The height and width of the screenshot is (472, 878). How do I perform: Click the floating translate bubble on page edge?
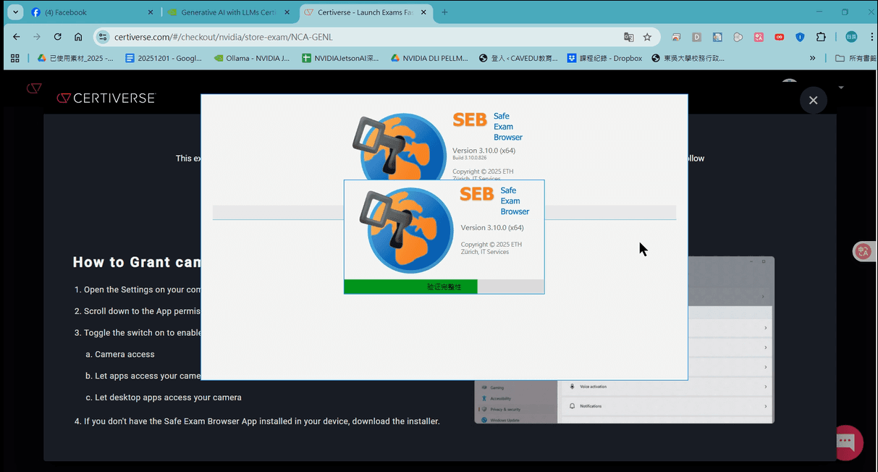863,251
